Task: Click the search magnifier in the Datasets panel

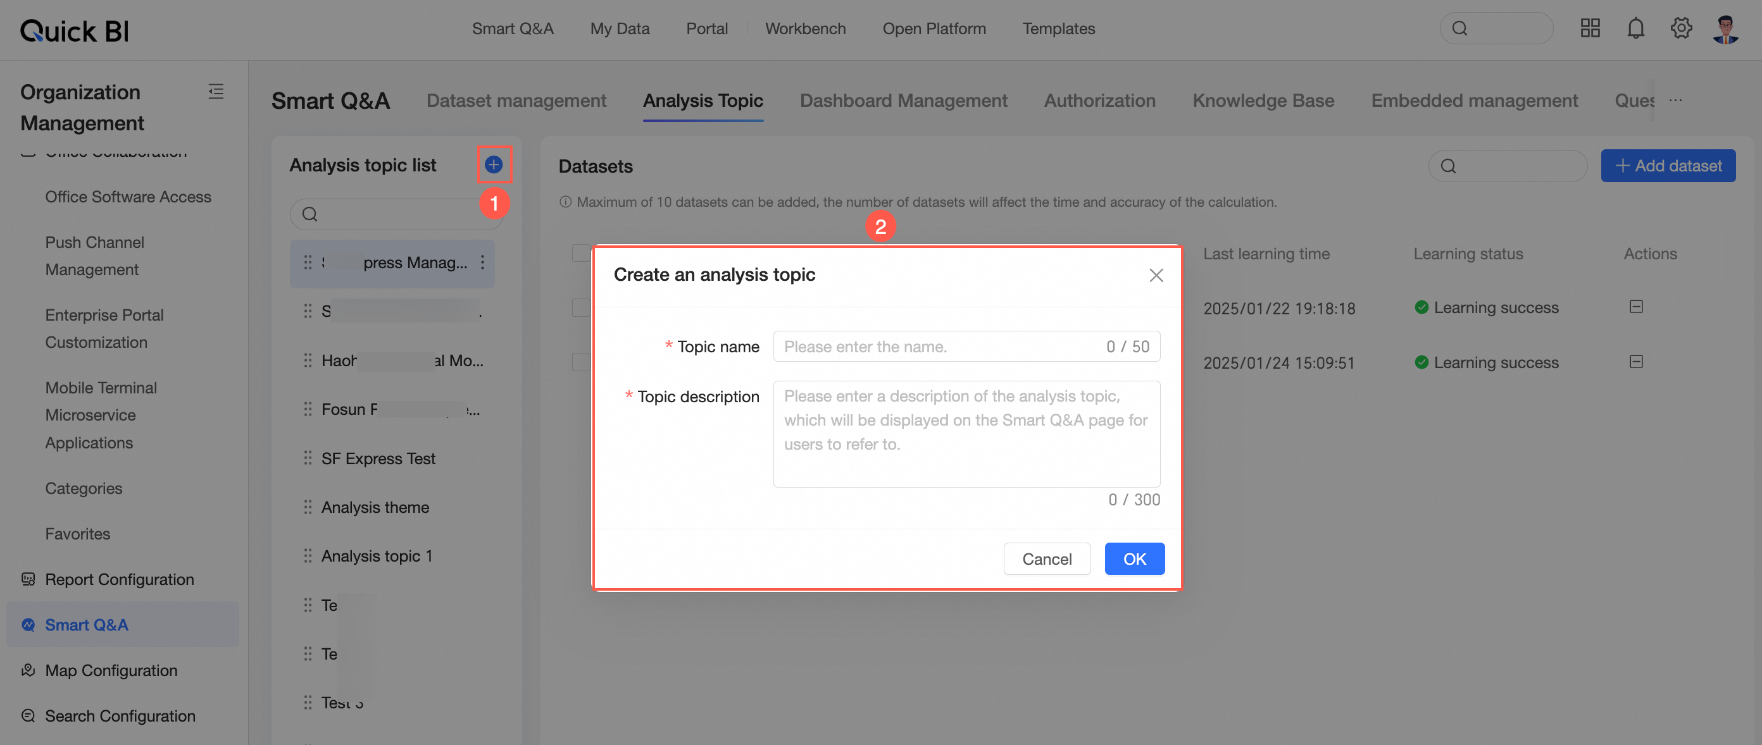Action: point(1449,166)
